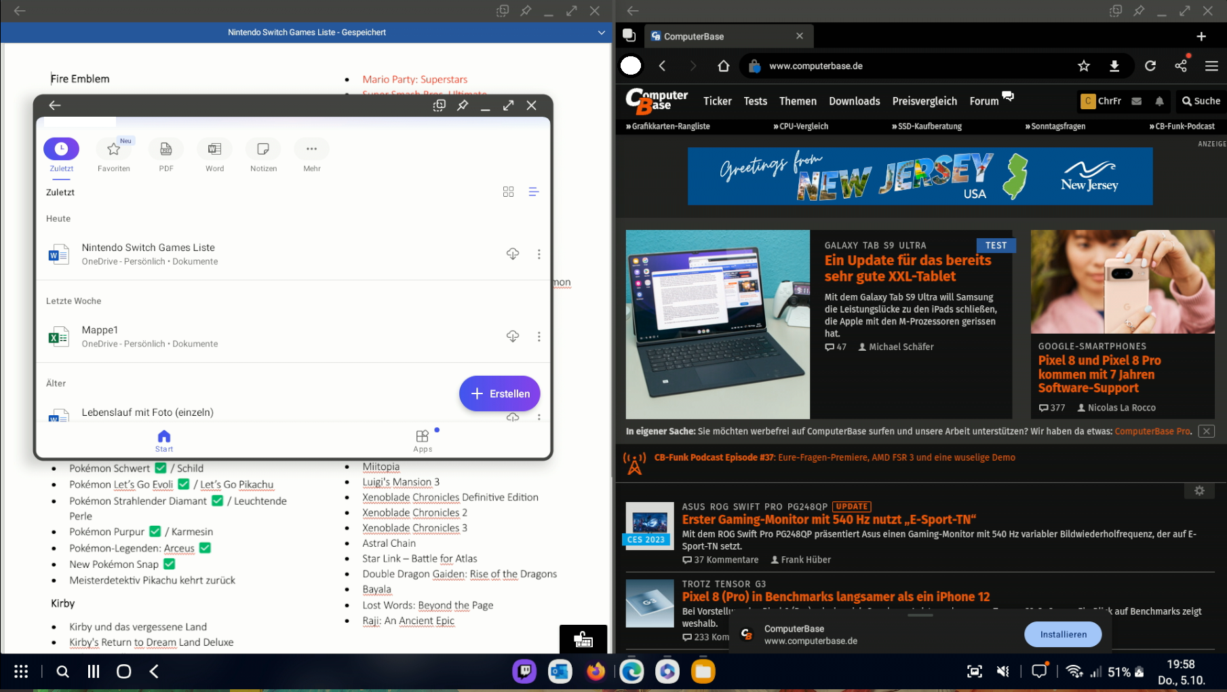The width and height of the screenshot is (1227, 692).
Task: Open the Apps tab in Office app
Action: coord(423,440)
